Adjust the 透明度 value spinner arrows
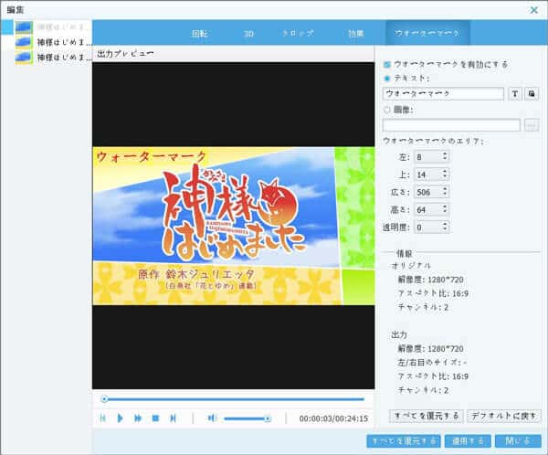 [x=445, y=226]
